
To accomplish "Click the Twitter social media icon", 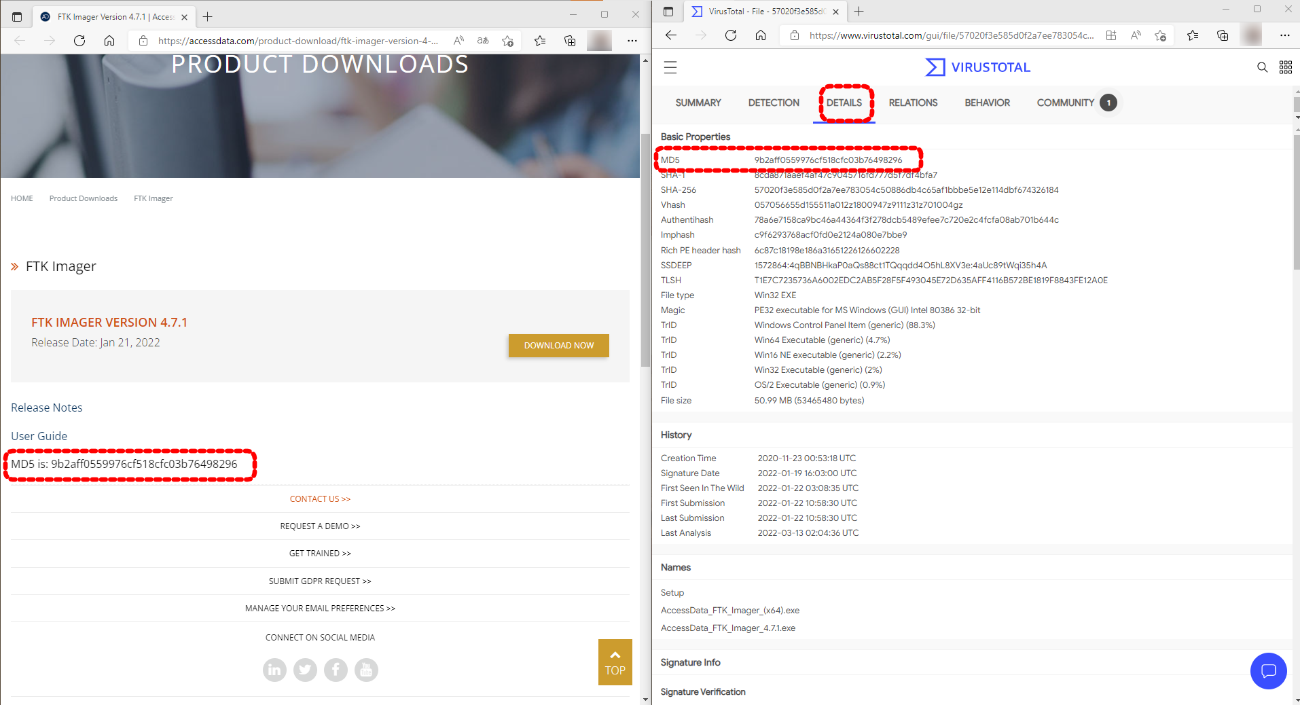I will 305,670.
